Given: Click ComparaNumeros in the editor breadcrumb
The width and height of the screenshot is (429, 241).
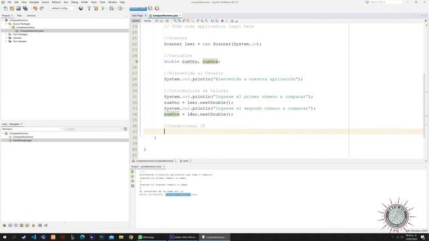Looking at the screenshot, I should 154,161.
